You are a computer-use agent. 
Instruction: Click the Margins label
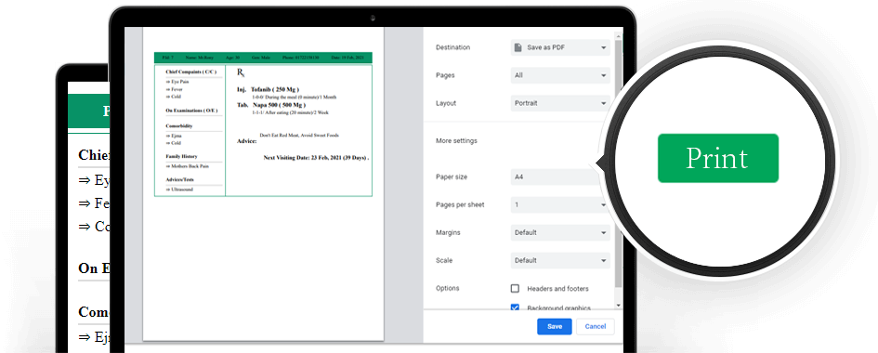point(448,232)
